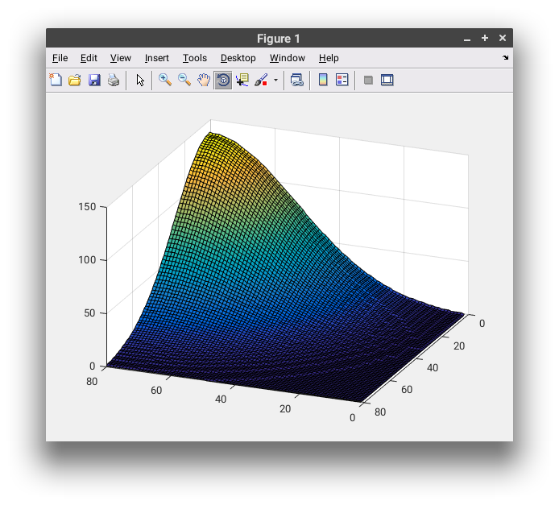
Task: Open the Window menu
Action: pyautogui.click(x=288, y=58)
